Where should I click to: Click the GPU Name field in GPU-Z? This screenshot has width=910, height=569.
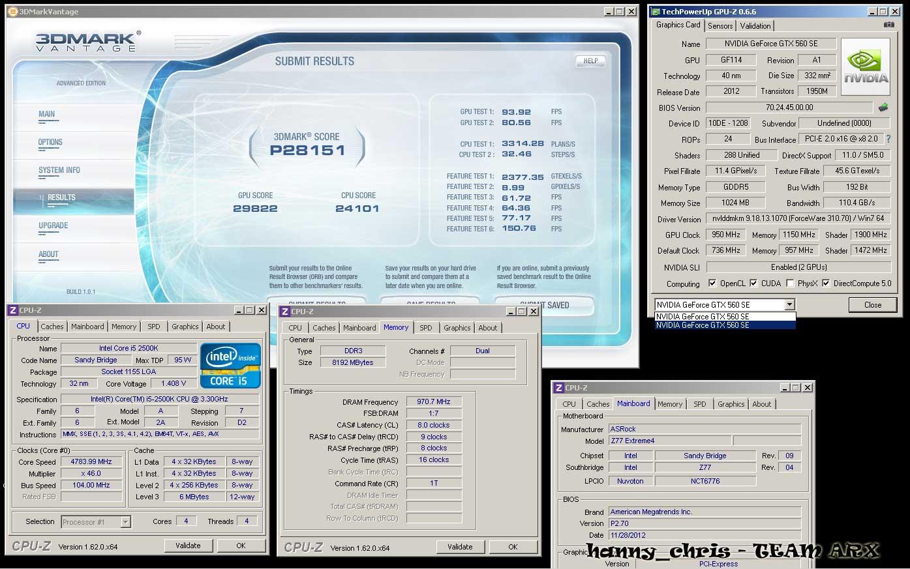point(770,44)
